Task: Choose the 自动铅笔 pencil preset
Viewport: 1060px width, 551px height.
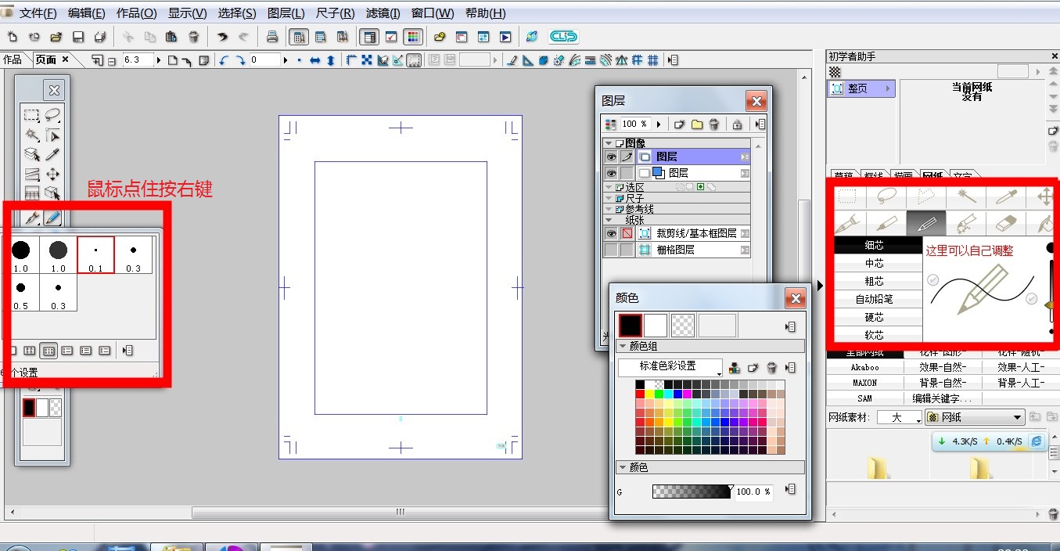Action: [x=874, y=299]
